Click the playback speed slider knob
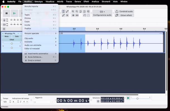170x111 pixels. click(137, 99)
